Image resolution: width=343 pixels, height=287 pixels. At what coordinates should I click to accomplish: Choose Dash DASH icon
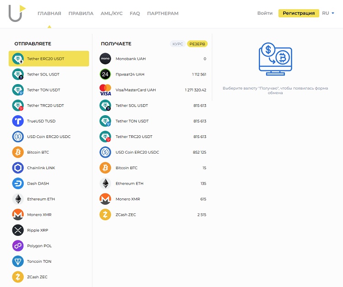[x=18, y=183]
